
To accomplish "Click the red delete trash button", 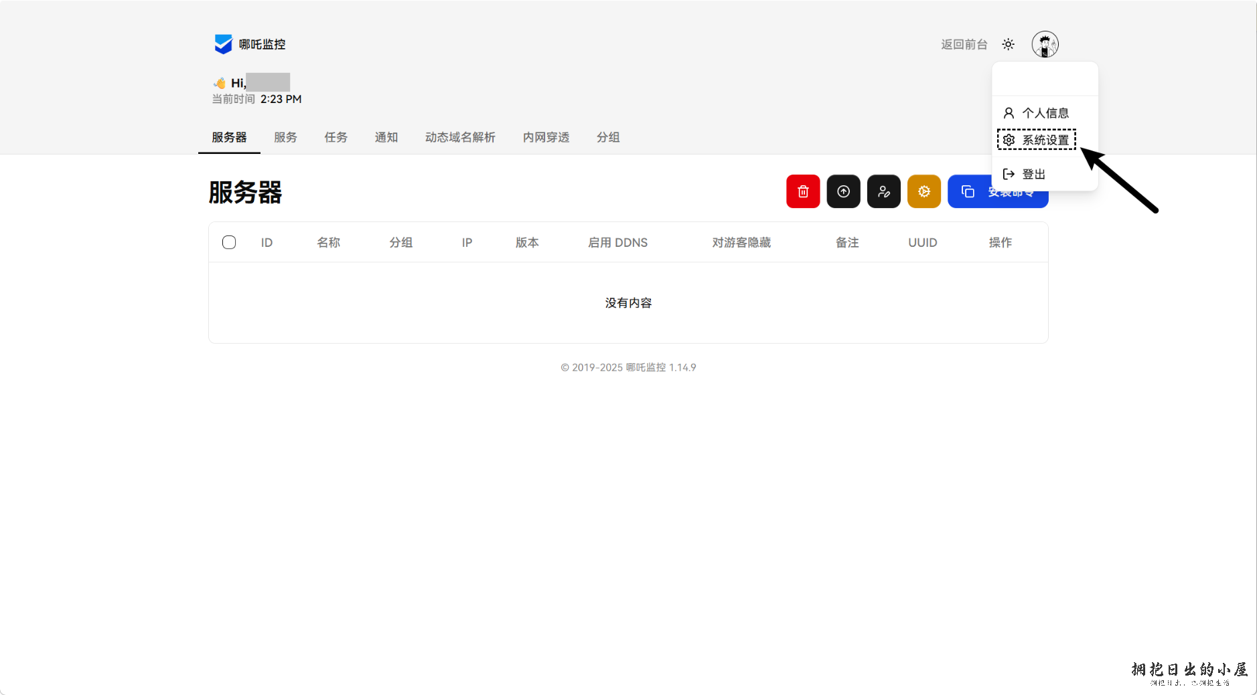I will click(802, 192).
